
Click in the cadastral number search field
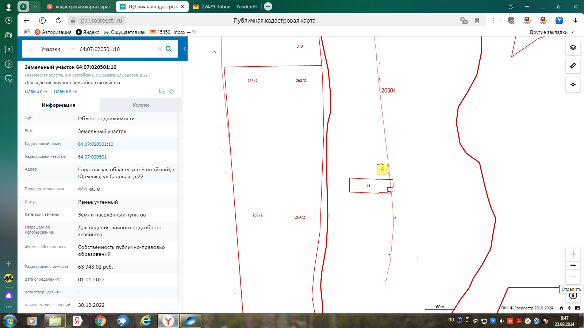pyautogui.click(x=117, y=49)
